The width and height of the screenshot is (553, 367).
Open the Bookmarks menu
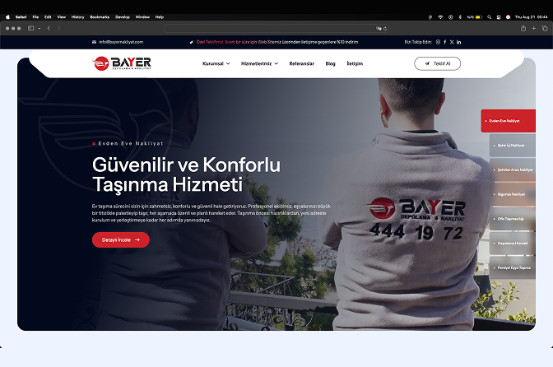(x=100, y=17)
